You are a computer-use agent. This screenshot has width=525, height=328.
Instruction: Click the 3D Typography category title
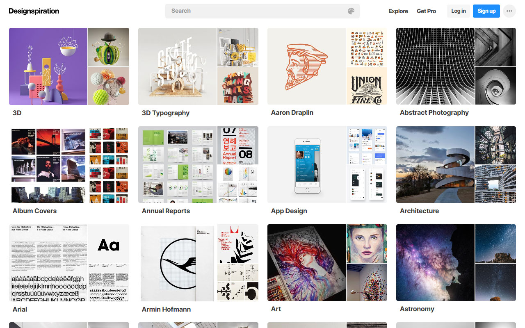pyautogui.click(x=166, y=113)
